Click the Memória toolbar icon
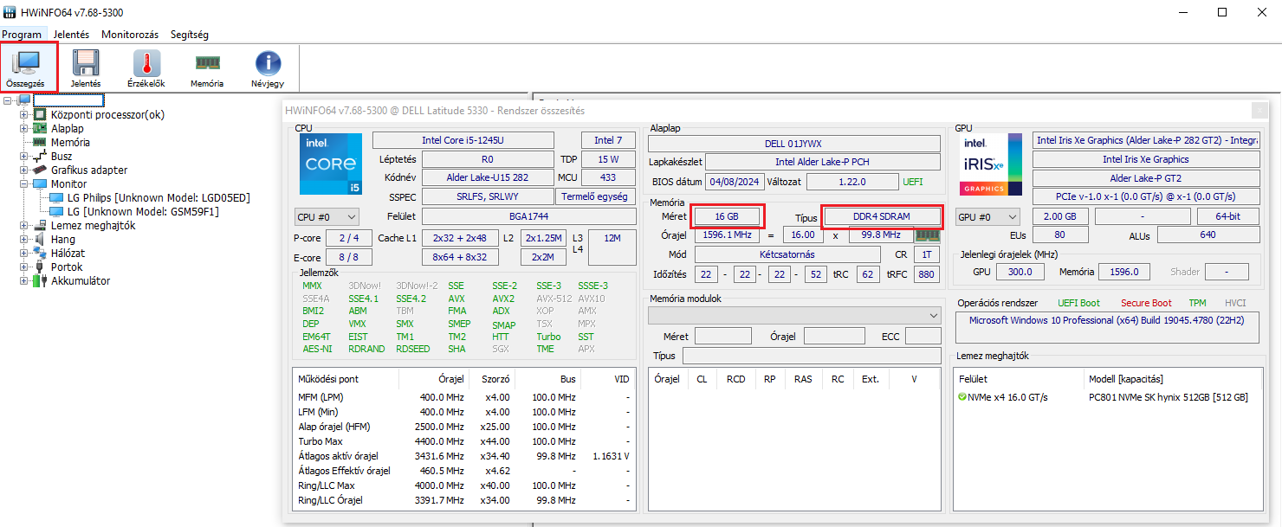 [207, 67]
